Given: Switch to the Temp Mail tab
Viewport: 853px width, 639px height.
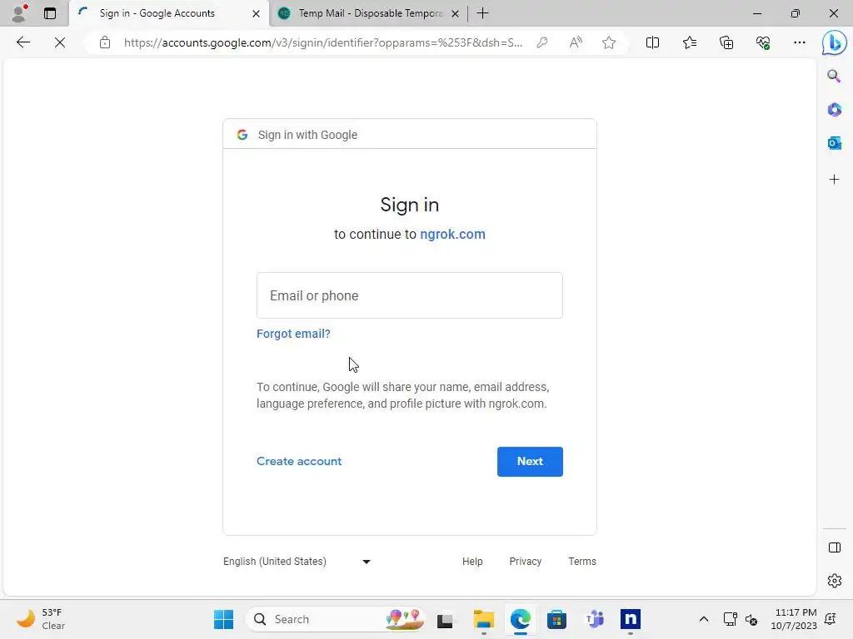Looking at the screenshot, I should point(370,13).
